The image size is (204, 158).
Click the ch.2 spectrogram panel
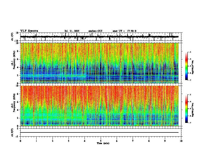(99, 106)
